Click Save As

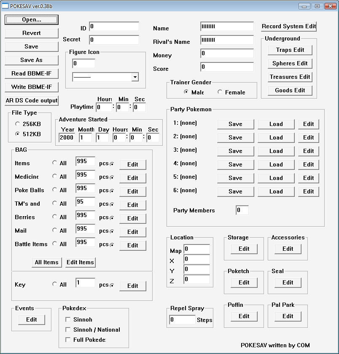(x=31, y=60)
